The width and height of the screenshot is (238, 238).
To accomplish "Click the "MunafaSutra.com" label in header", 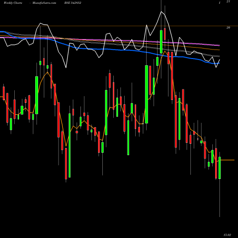I will point(44,3).
